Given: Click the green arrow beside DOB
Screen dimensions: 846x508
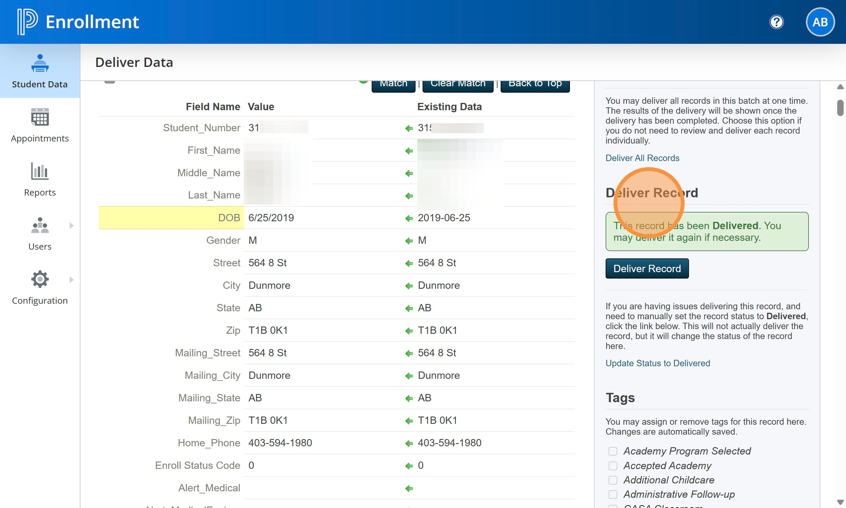Looking at the screenshot, I should [x=409, y=218].
